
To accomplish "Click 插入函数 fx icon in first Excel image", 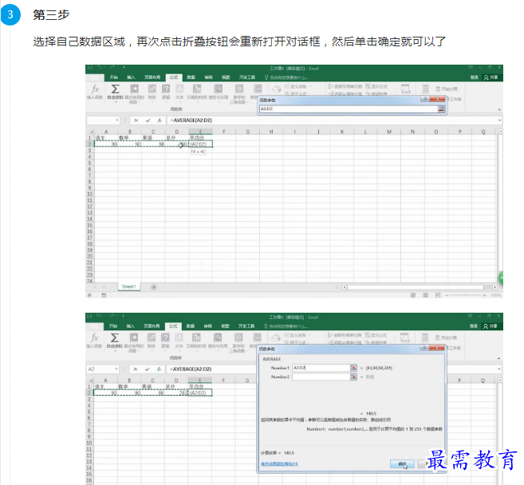I will 95,89.
